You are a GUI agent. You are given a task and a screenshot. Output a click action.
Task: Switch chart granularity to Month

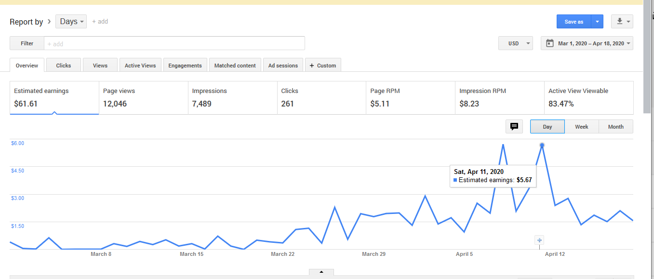(x=615, y=127)
